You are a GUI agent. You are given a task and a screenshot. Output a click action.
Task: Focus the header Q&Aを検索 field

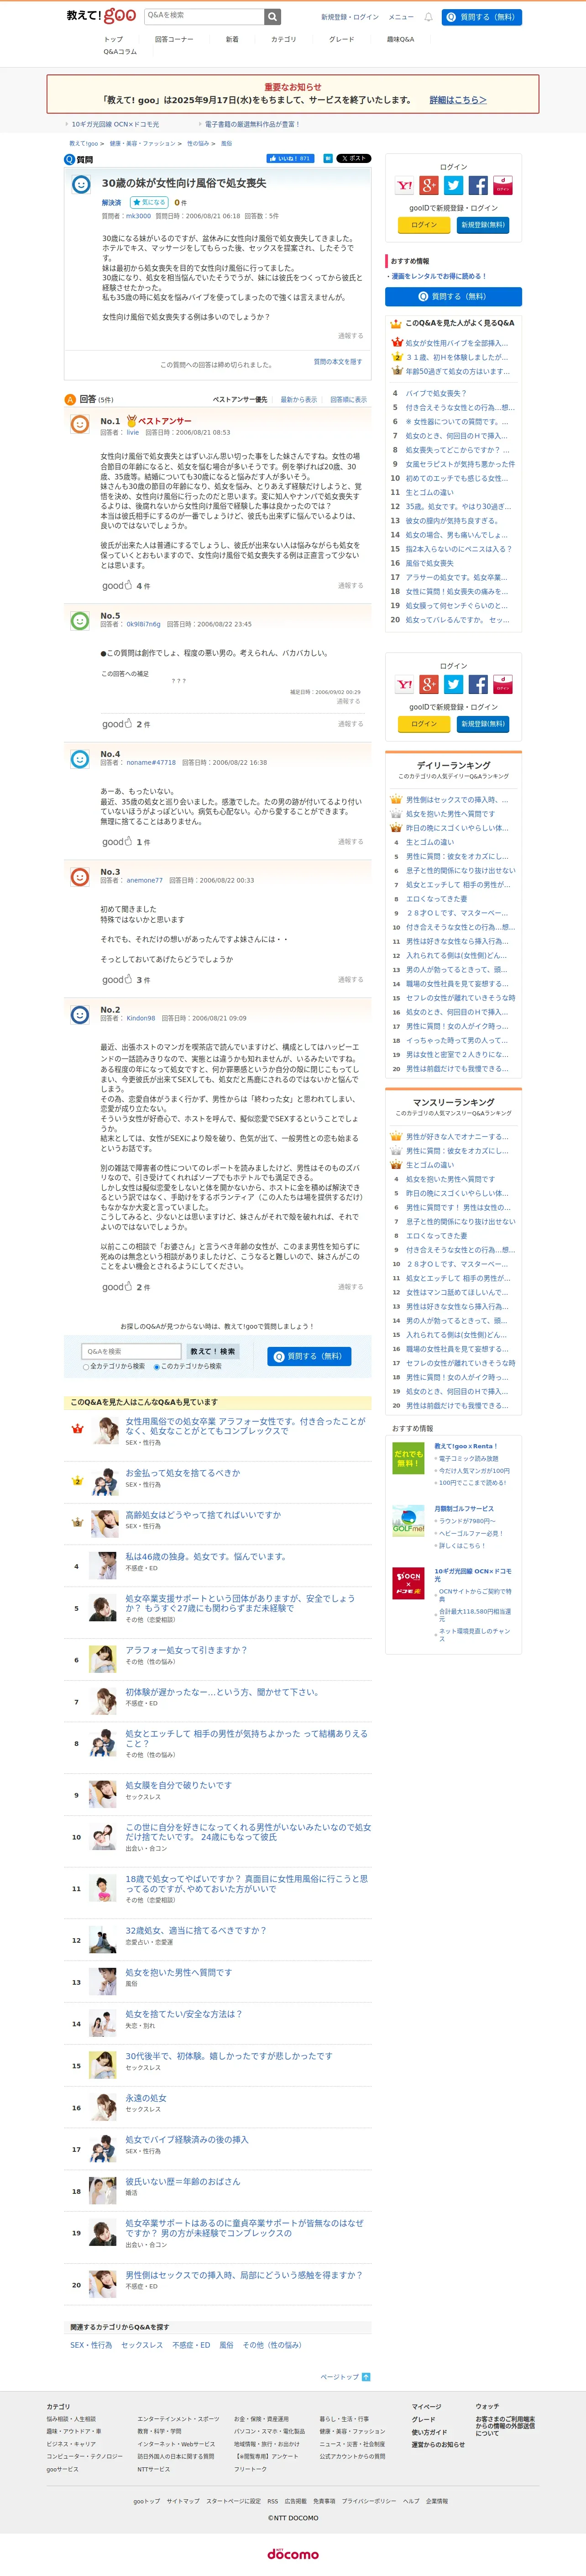click(x=203, y=16)
